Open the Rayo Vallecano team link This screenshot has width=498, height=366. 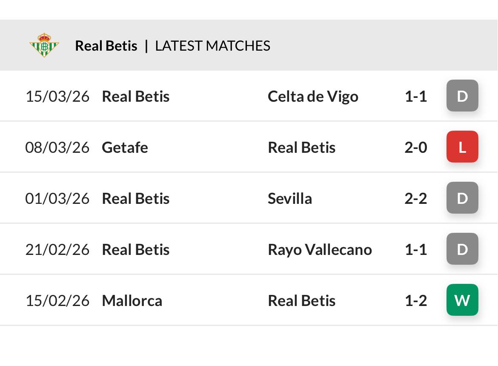[x=320, y=250]
